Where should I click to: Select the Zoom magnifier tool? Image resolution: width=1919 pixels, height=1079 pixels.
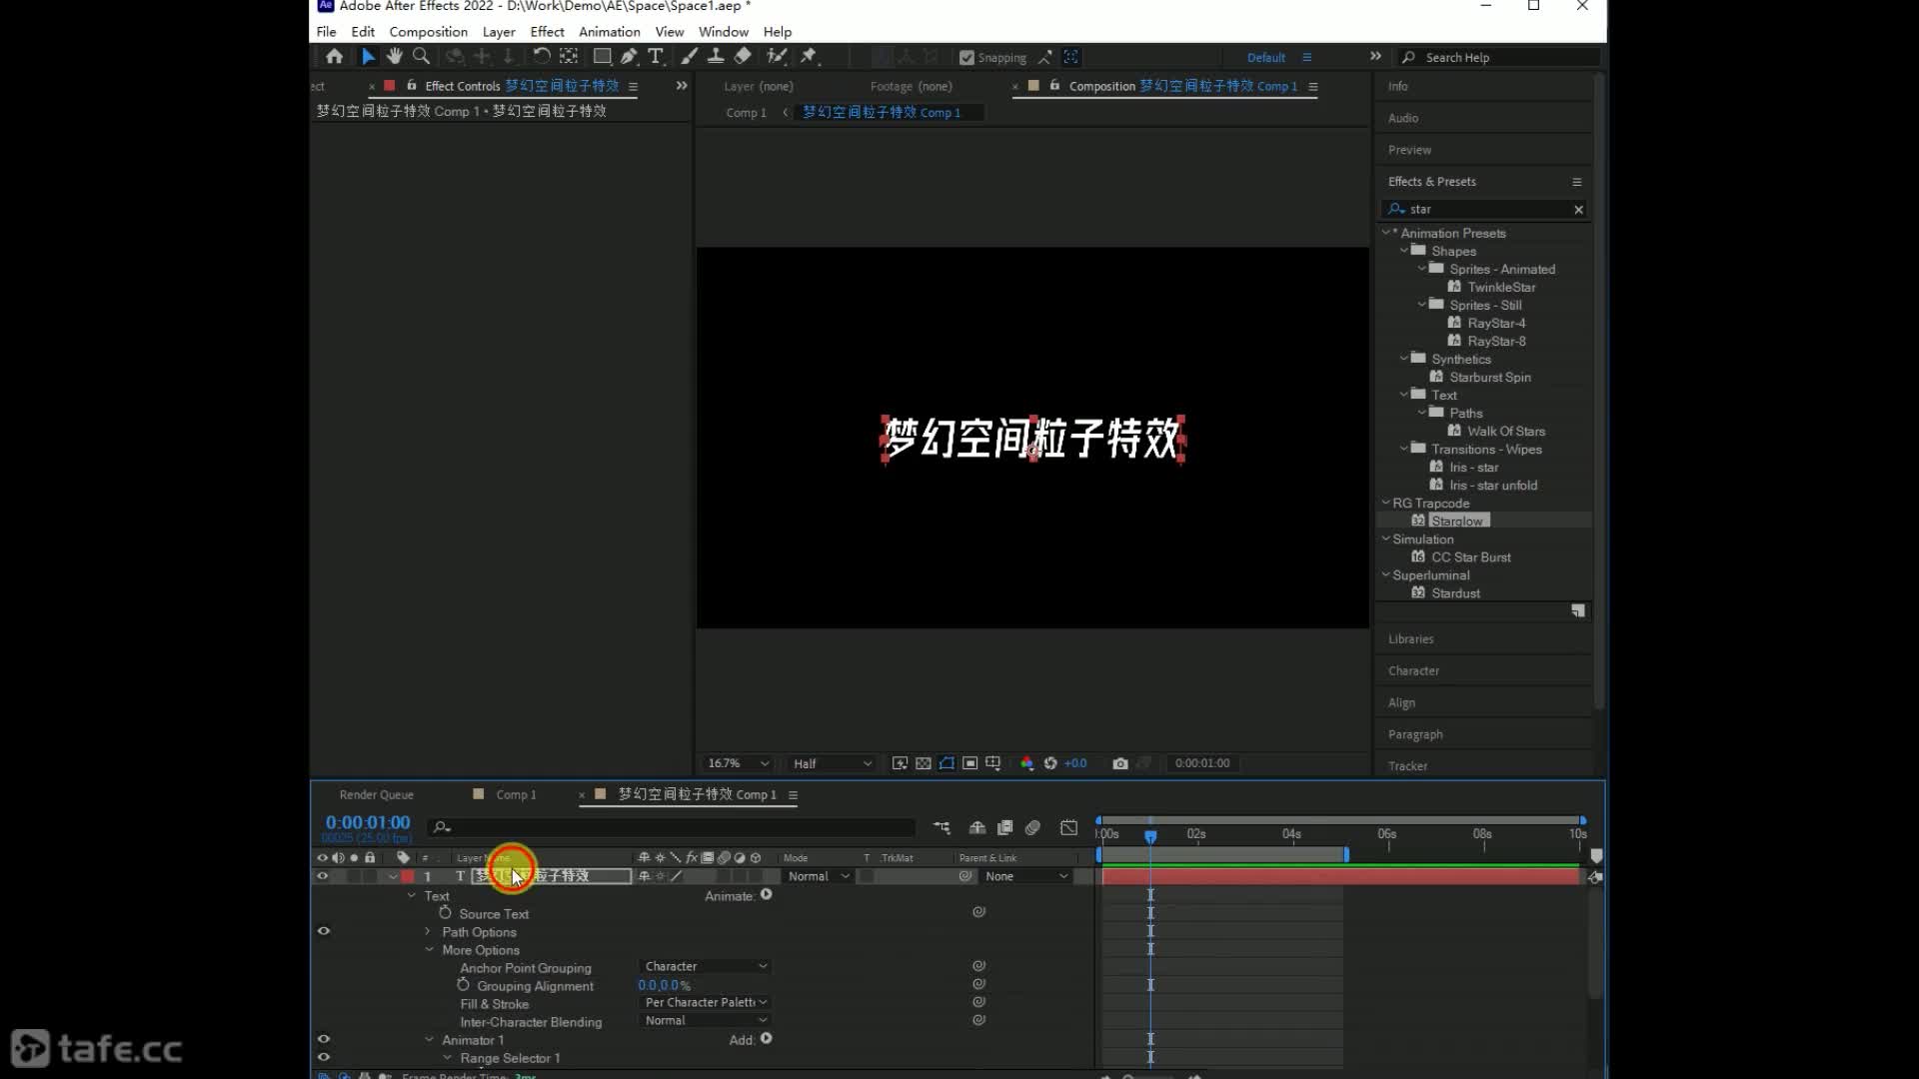coord(422,57)
